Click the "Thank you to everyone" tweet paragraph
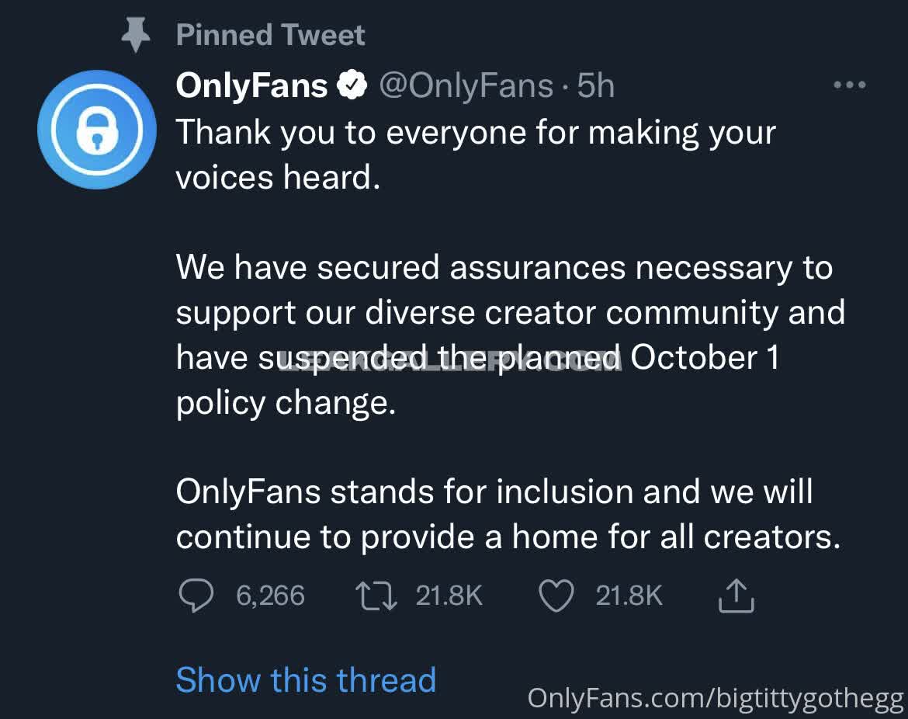Screen dimensions: 908x719 [475, 155]
